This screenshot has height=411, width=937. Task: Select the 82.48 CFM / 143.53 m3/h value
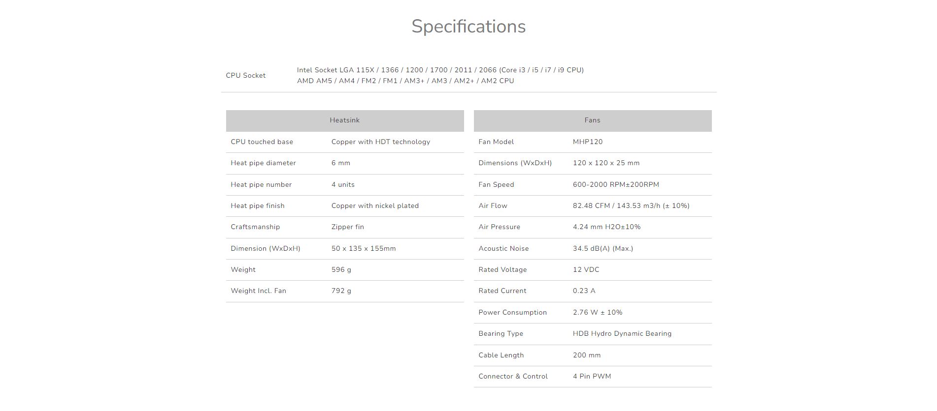pos(631,206)
